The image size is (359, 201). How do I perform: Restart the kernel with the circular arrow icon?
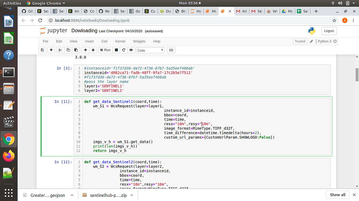[123, 50]
